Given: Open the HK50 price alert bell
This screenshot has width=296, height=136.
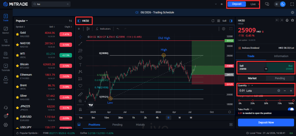Looking at the screenshot, I should tap(287, 20).
